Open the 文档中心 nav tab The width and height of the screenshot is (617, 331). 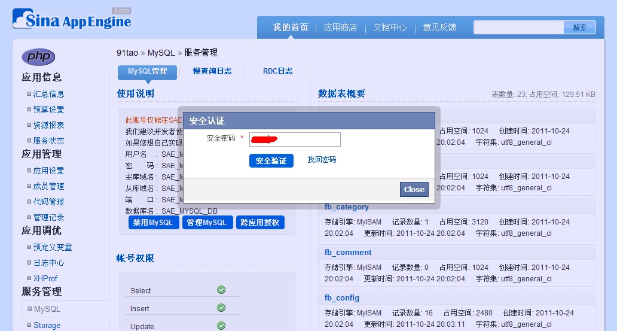click(x=390, y=28)
